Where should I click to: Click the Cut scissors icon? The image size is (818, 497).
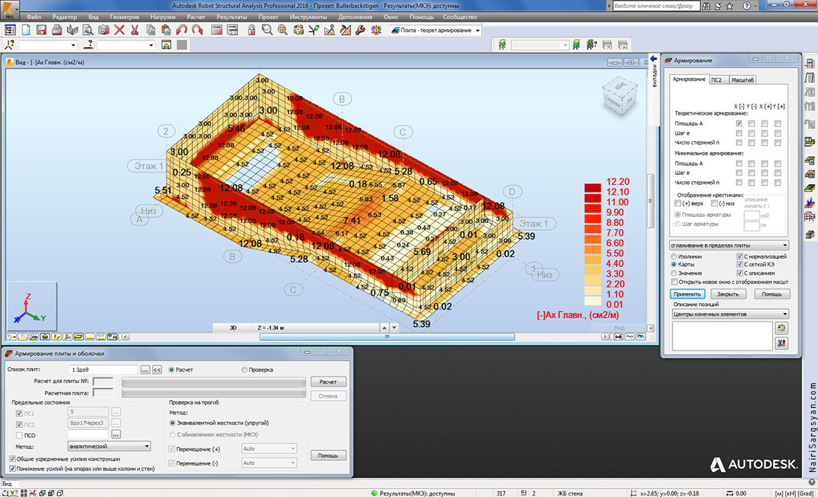(134, 30)
